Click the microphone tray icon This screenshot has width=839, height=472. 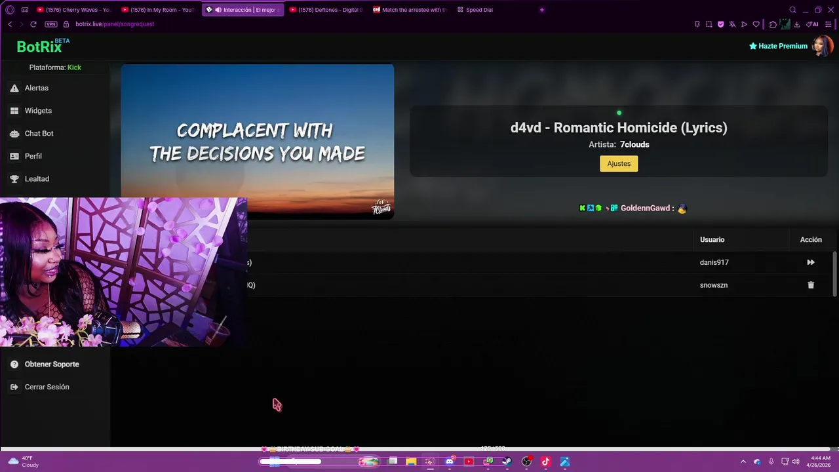click(x=771, y=462)
